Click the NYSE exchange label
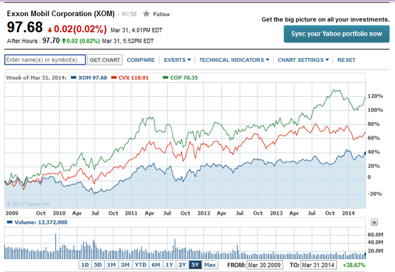This screenshot has height=272, width=395. pyautogui.click(x=129, y=14)
